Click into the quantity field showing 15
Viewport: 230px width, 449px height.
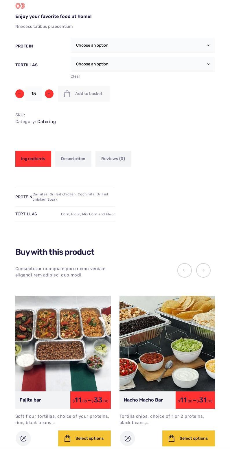coord(34,94)
